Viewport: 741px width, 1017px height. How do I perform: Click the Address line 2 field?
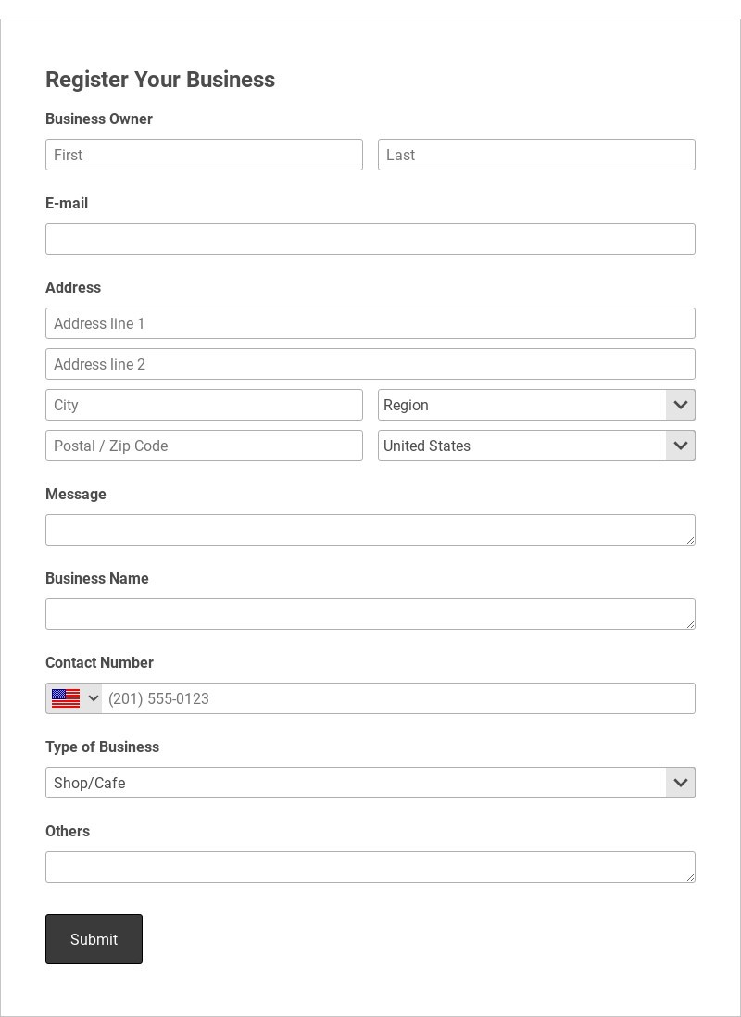tap(370, 365)
